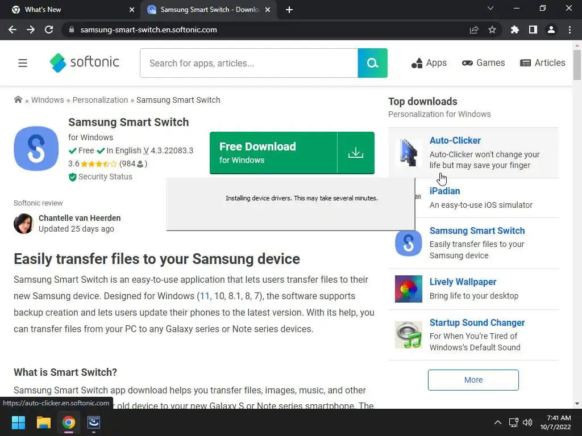
Task: Open Chantelle van Heerden author link
Action: [80, 218]
